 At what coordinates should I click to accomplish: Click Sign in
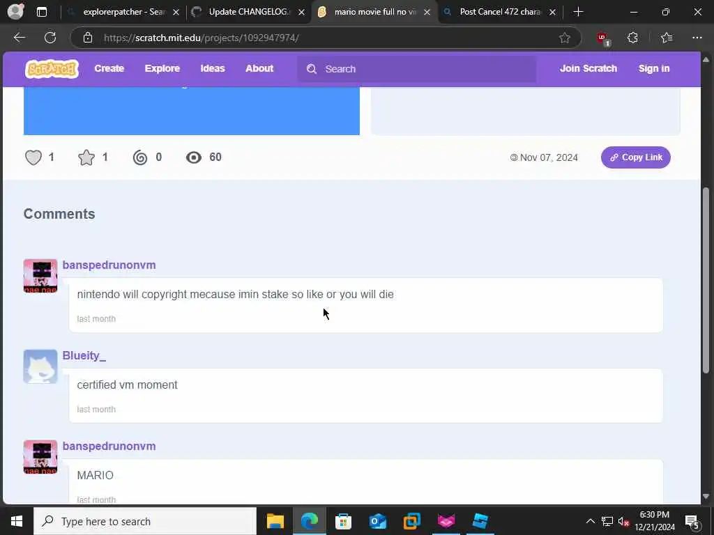pyautogui.click(x=654, y=69)
